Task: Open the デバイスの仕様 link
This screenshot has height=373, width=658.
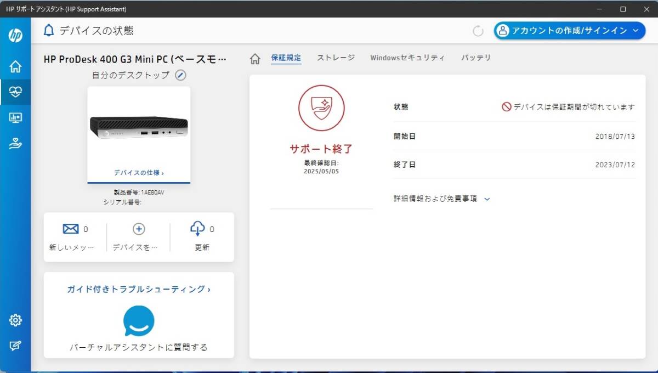Action: pyautogui.click(x=139, y=172)
